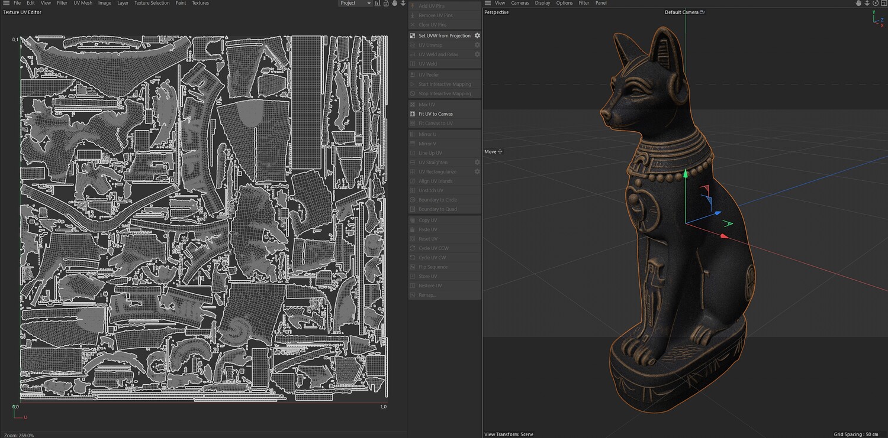The height and width of the screenshot is (438, 888).
Task: Select the pan hand icon in UV editor
Action: (394, 3)
